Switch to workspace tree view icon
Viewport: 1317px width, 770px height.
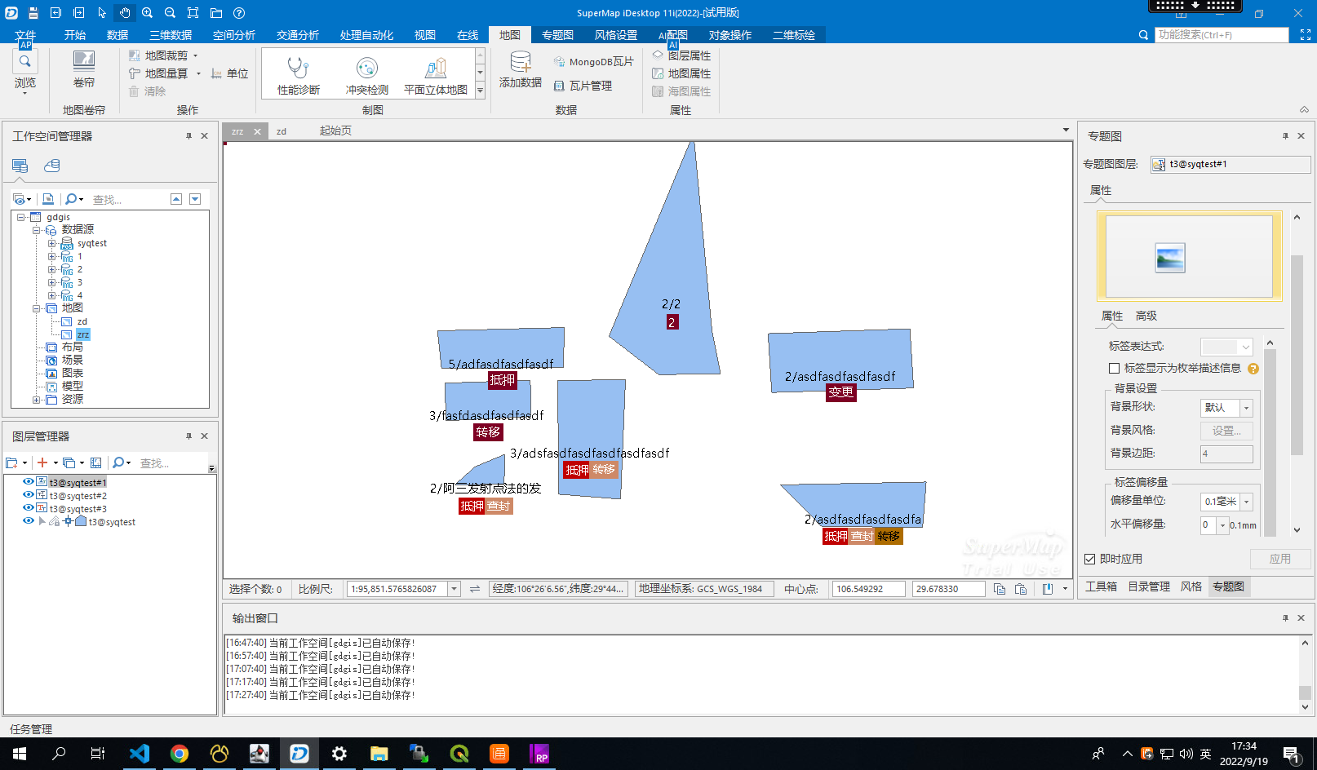point(20,166)
